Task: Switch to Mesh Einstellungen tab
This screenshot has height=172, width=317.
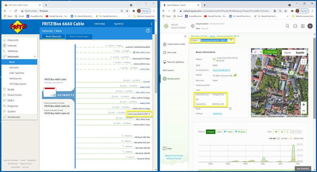Action: click(79, 36)
